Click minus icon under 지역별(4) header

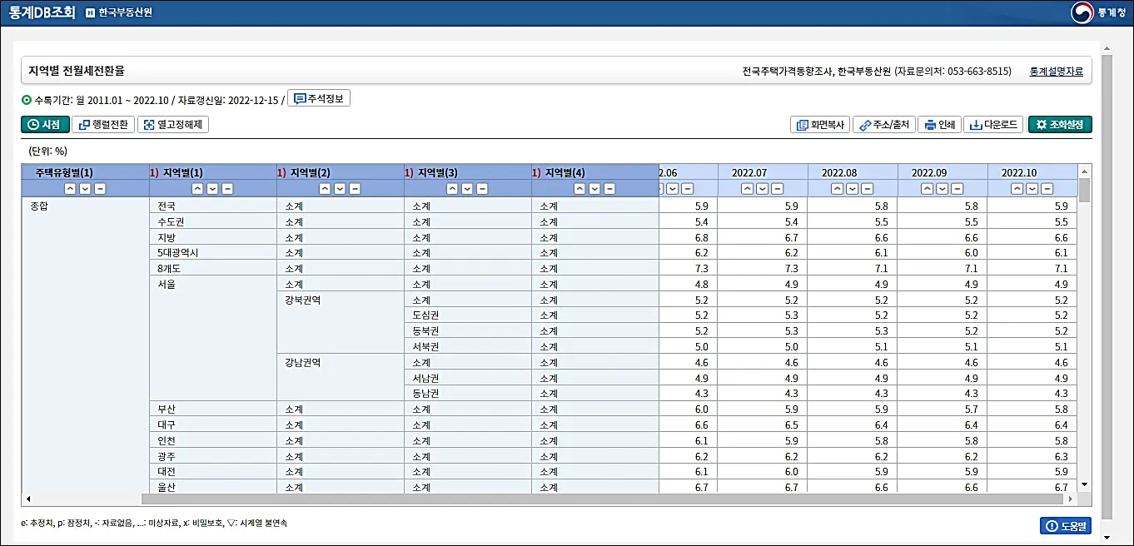[x=609, y=189]
